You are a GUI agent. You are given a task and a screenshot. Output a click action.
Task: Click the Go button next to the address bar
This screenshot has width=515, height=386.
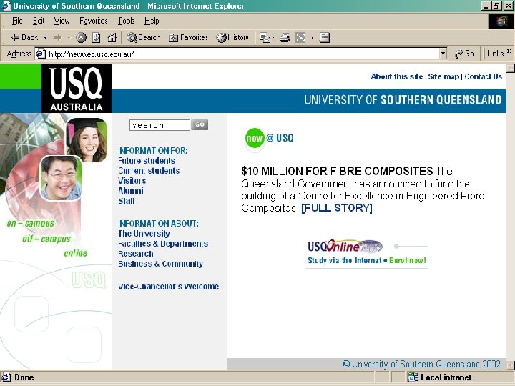coord(463,54)
